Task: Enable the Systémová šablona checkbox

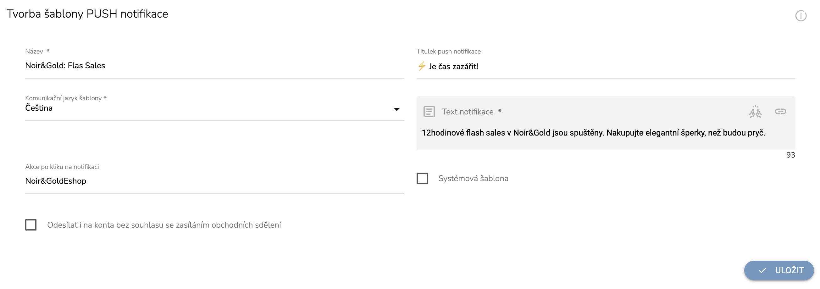Action: pyautogui.click(x=422, y=178)
